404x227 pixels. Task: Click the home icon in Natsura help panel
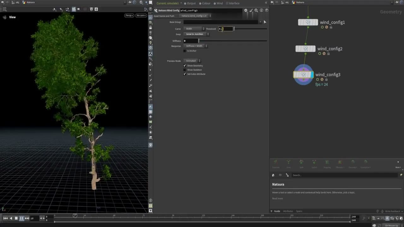coord(273,175)
